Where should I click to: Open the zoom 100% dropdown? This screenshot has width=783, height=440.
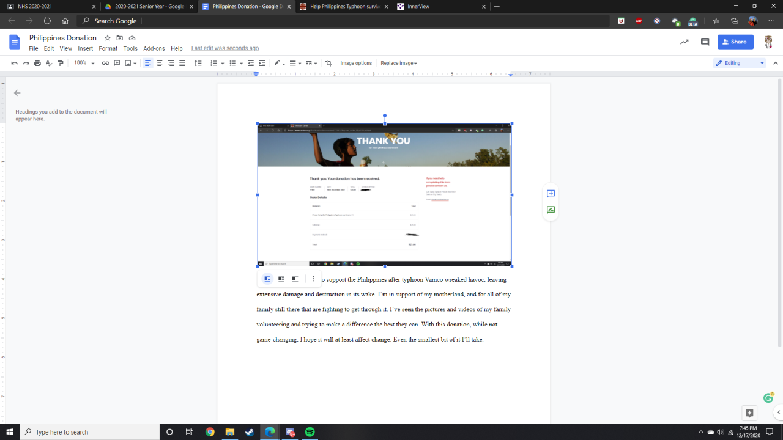pos(84,63)
